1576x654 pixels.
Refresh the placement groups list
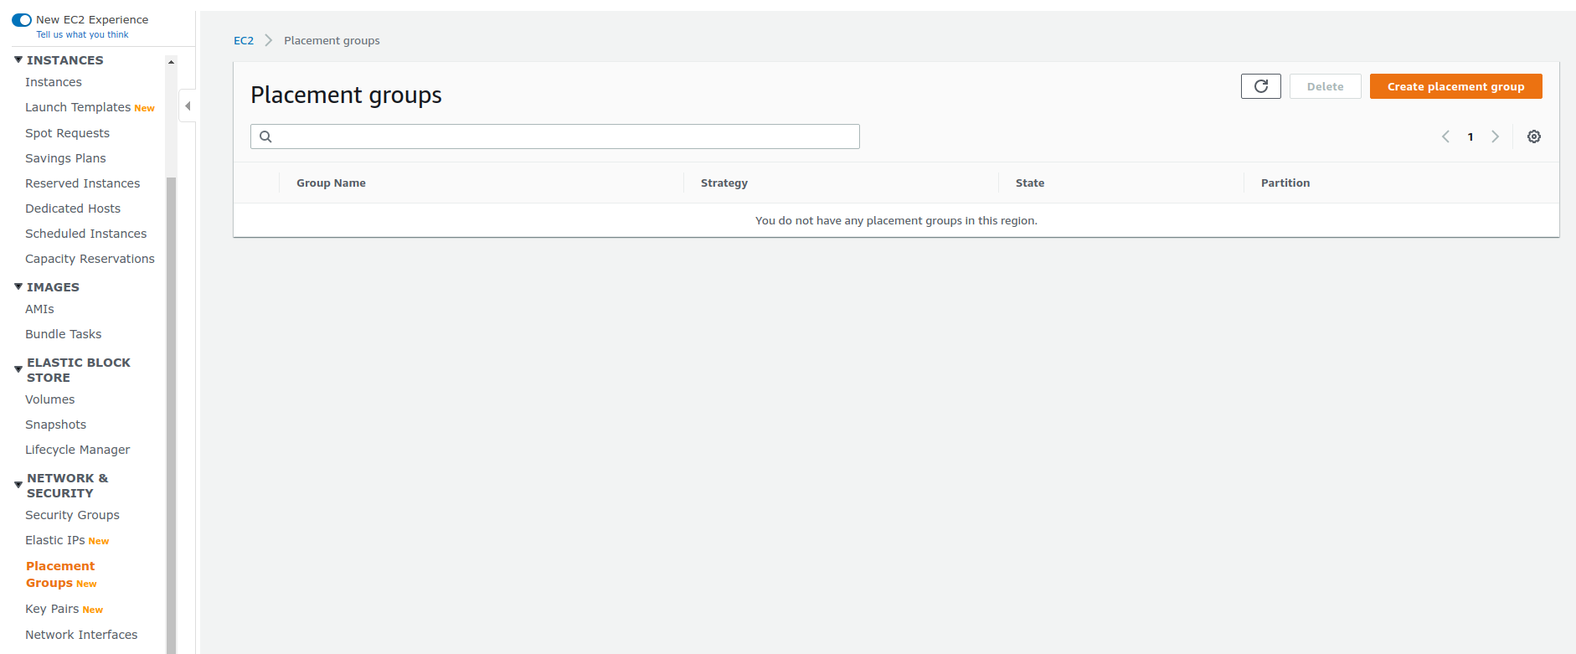[1260, 86]
